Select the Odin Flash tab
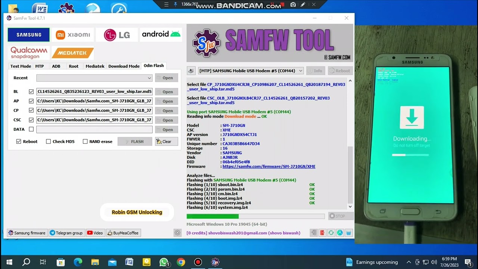 coord(153,66)
